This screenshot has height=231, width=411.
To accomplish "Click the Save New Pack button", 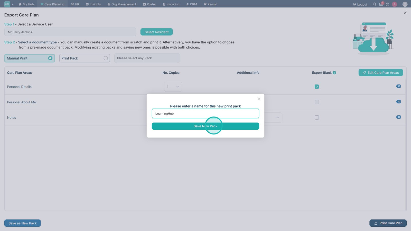I will tap(206, 126).
